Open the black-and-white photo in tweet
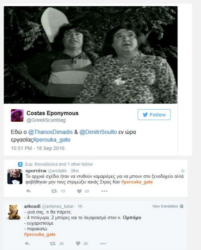 91,55
